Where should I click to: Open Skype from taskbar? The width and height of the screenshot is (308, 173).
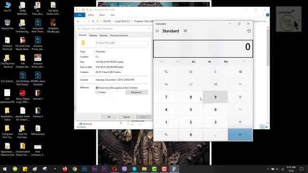(x=134, y=169)
